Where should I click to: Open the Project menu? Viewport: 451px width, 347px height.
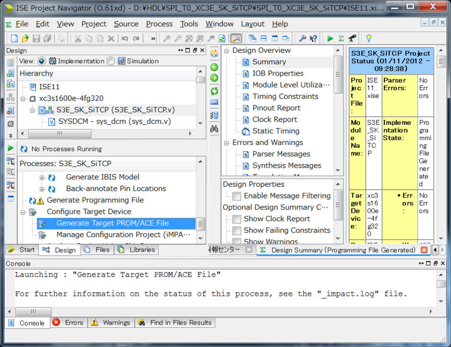tap(94, 24)
